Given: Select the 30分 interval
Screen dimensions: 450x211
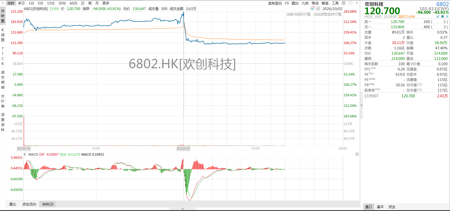Looking at the screenshot, I should [x=62, y=3].
